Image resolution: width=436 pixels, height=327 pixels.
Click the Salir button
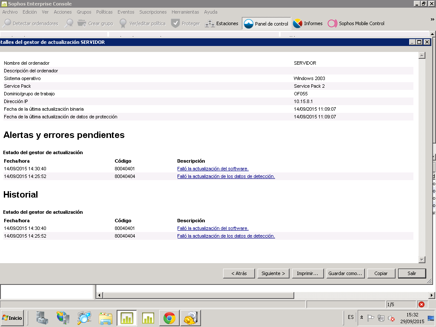(412, 273)
